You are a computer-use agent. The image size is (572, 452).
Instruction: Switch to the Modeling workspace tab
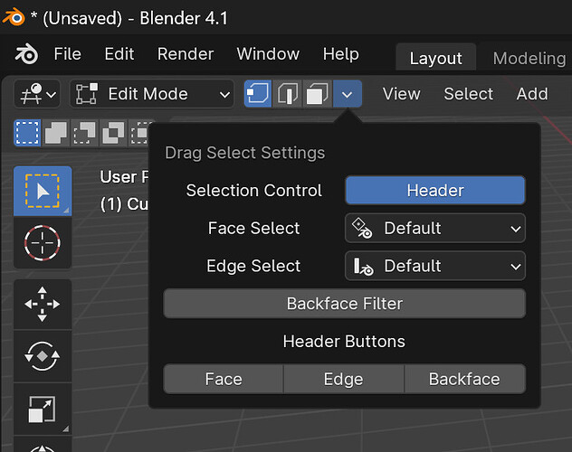[529, 58]
